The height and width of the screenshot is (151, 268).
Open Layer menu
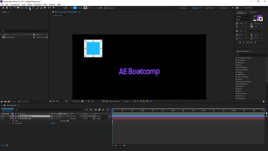coord(23,5)
